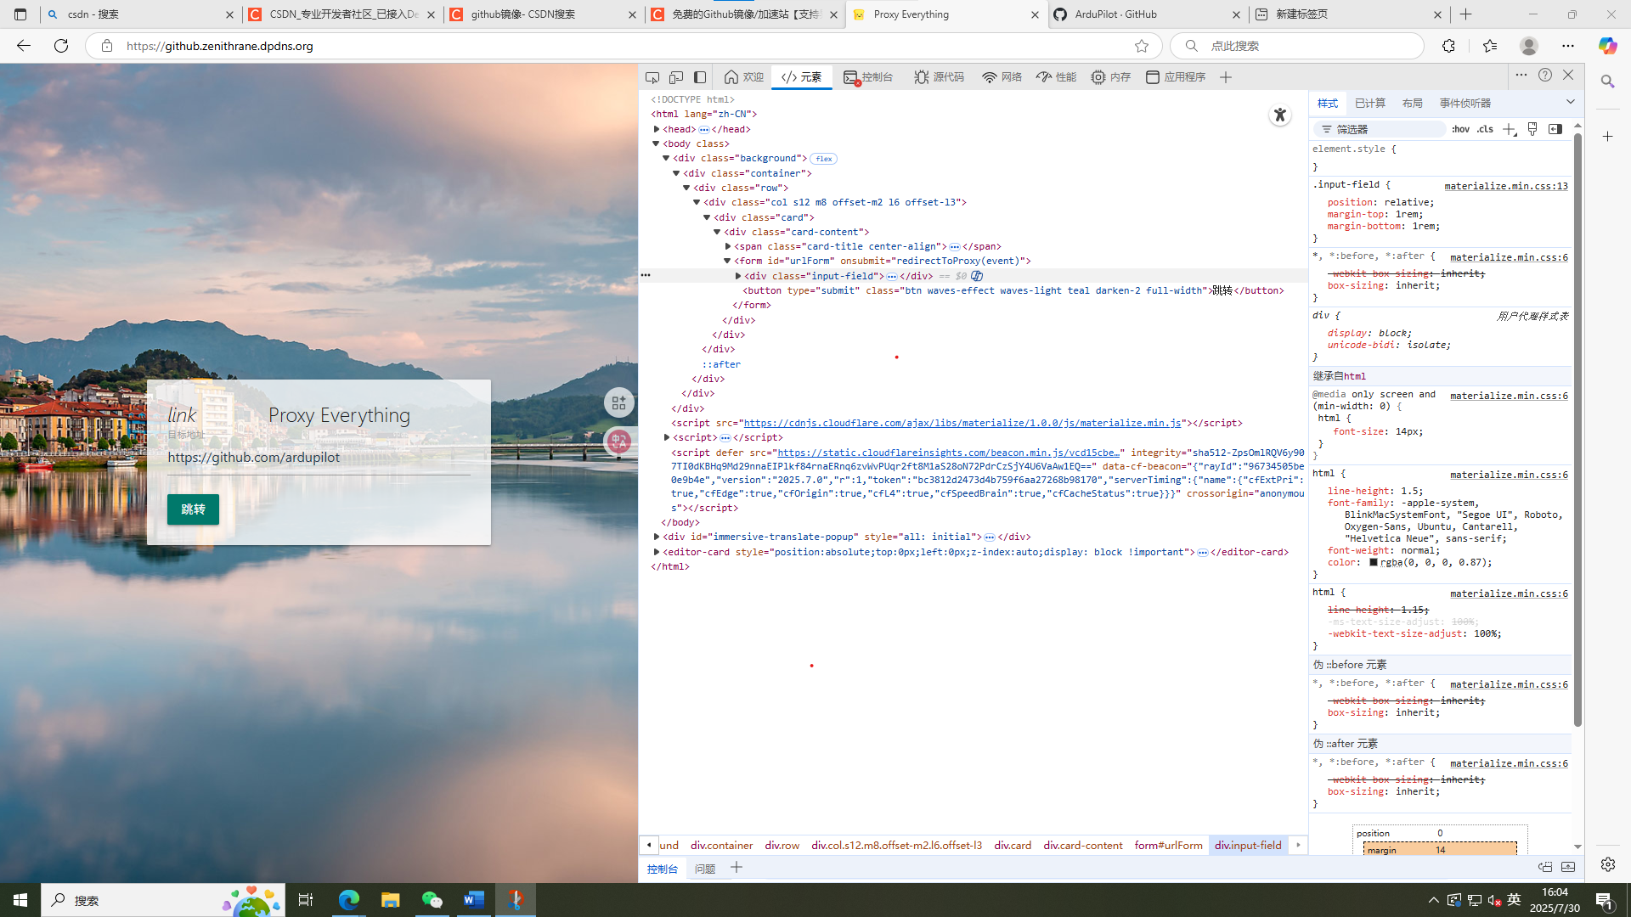Open the 已计算 computed styles tab
This screenshot has width=1631, height=917.
click(1369, 103)
